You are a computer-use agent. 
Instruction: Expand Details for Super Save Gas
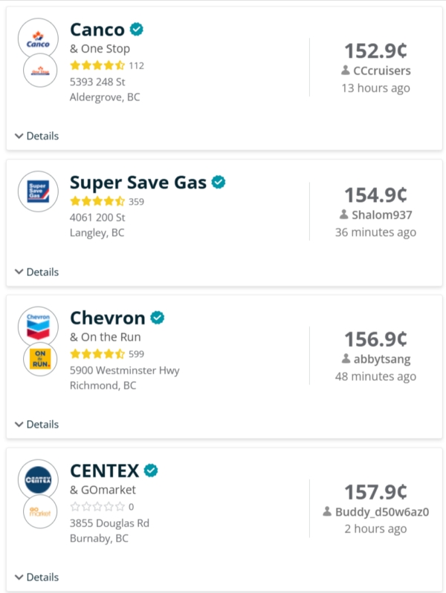(36, 272)
